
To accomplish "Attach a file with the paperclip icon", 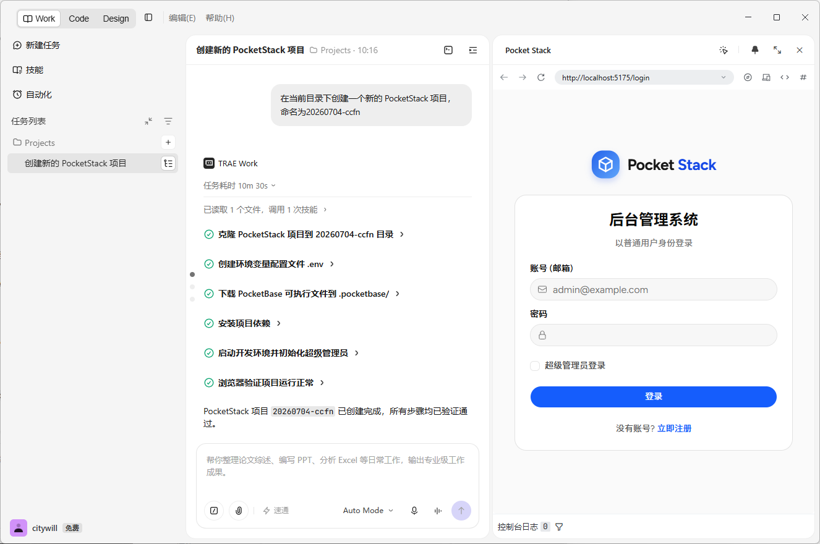I will [x=239, y=511].
